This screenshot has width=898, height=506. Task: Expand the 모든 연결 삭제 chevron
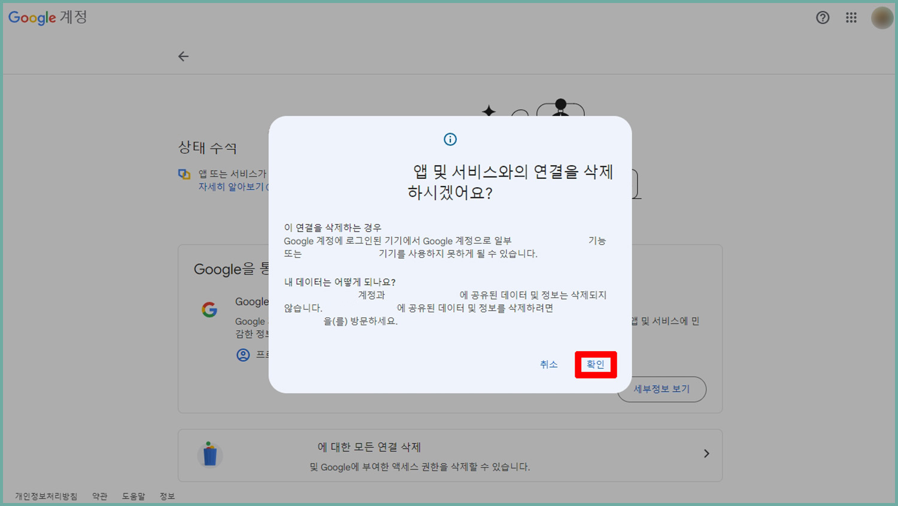click(x=706, y=454)
